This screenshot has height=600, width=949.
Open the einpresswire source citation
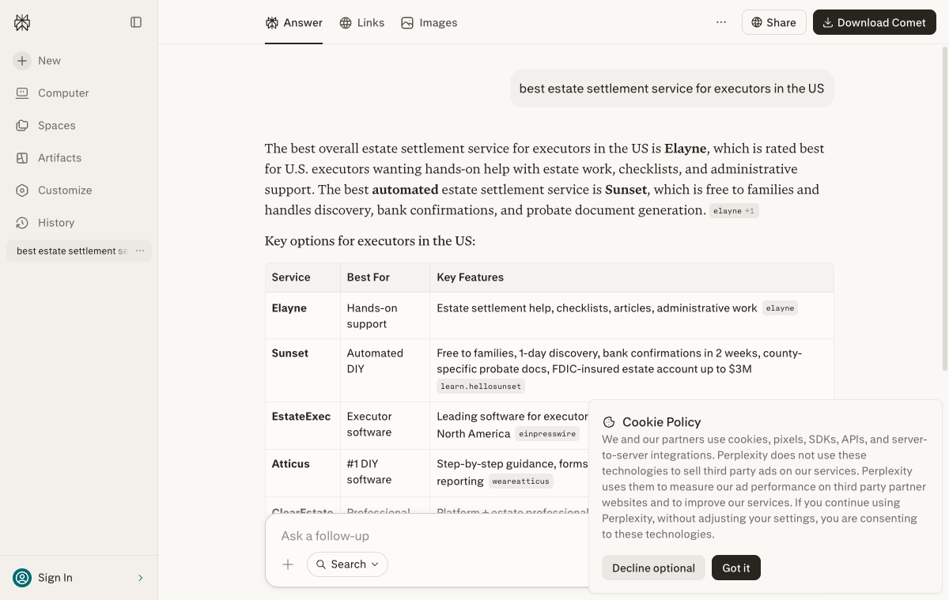(x=547, y=434)
